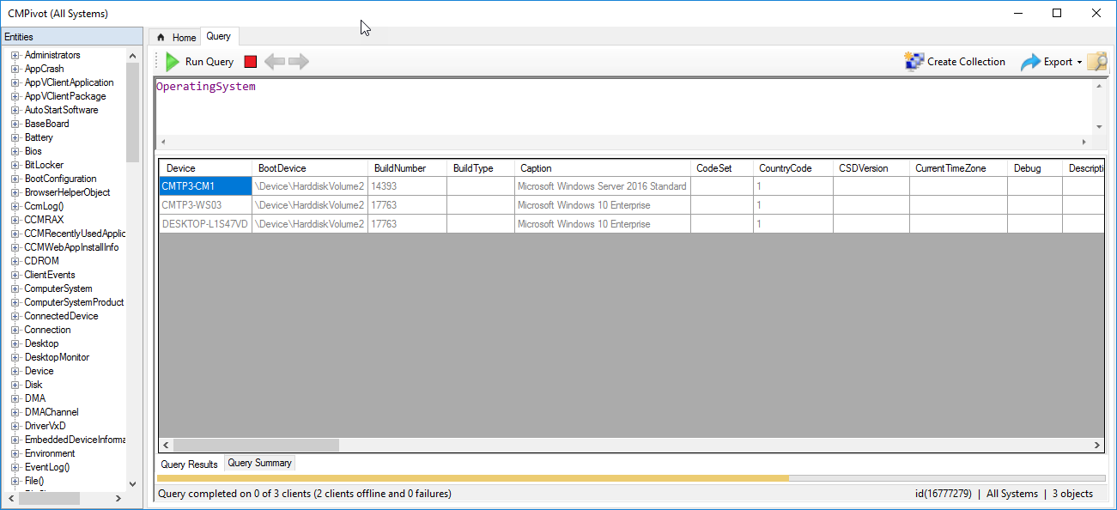Expand the Disk entity node
Viewport: 1117px width, 510px height.
point(15,385)
